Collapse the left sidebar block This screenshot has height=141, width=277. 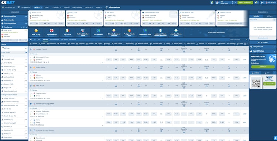click(14, 12)
